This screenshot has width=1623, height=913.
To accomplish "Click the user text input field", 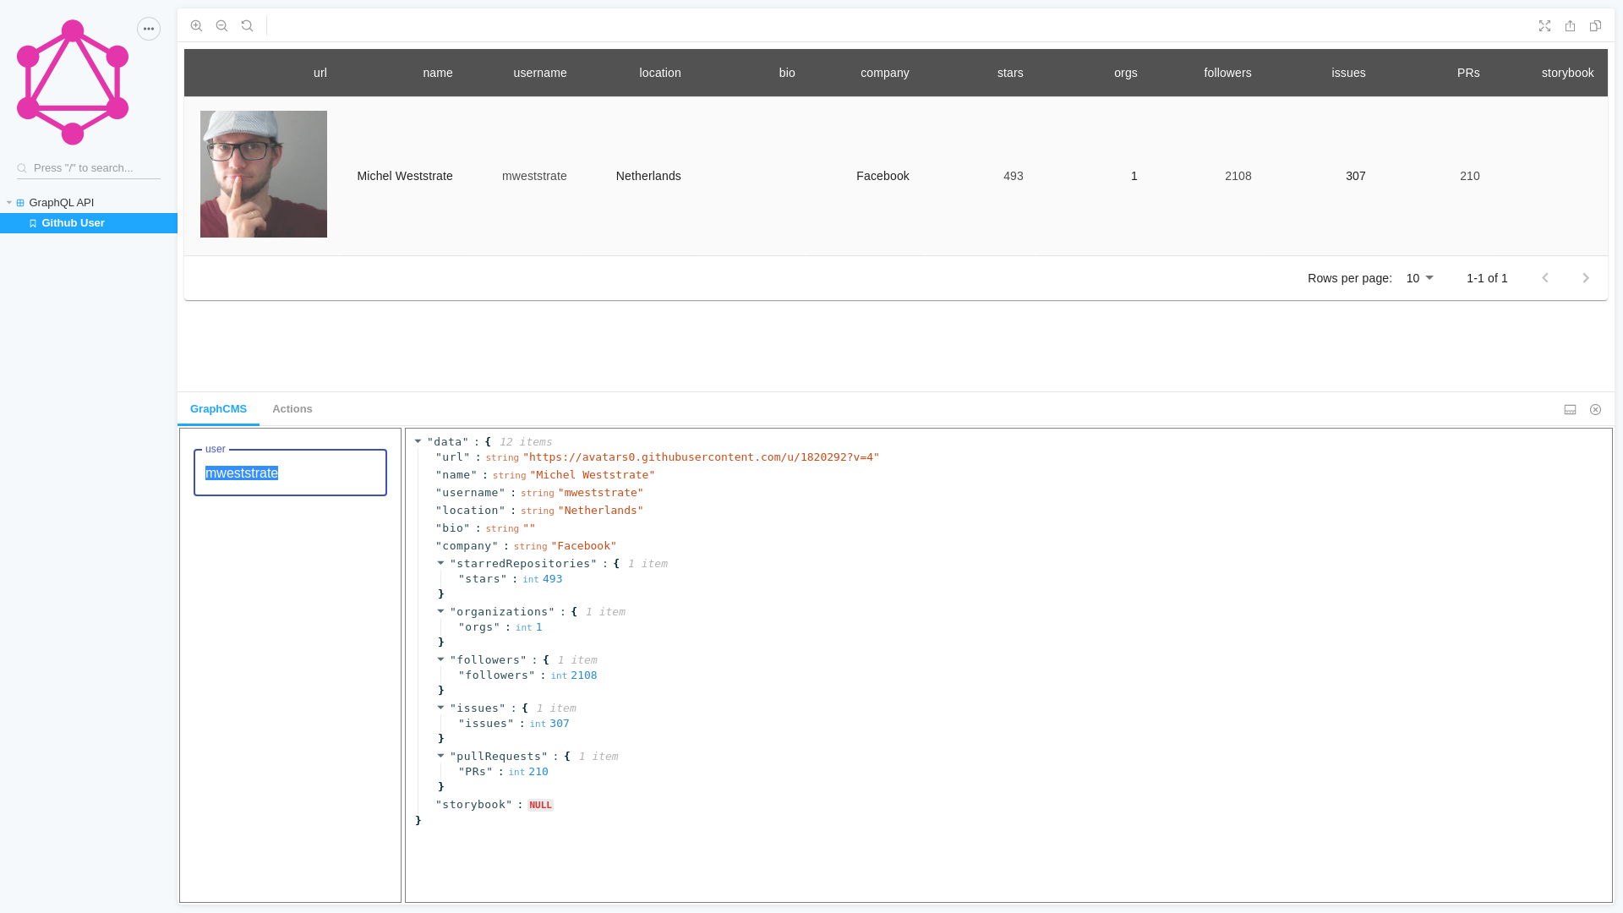I will 290,473.
